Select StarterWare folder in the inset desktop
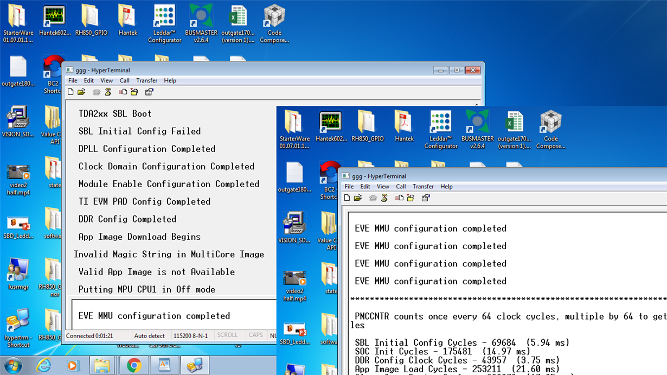This screenshot has width=667, height=375. click(294, 130)
